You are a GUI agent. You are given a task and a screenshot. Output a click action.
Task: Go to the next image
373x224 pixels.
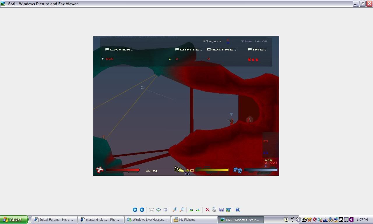coord(142,210)
